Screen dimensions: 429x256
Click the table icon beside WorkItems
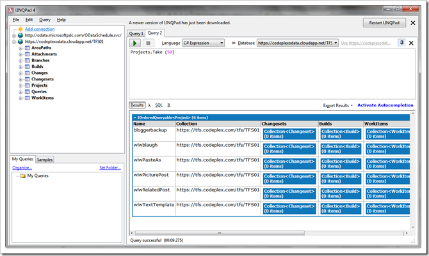[x=27, y=98]
